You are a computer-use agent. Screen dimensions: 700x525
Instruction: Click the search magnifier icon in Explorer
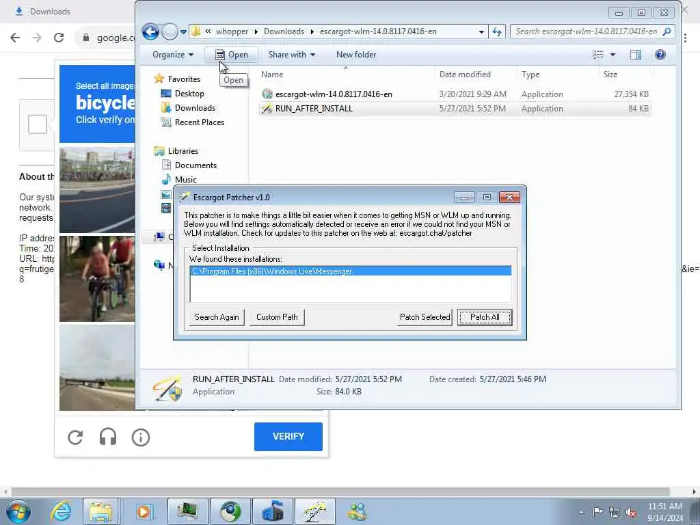[667, 31]
